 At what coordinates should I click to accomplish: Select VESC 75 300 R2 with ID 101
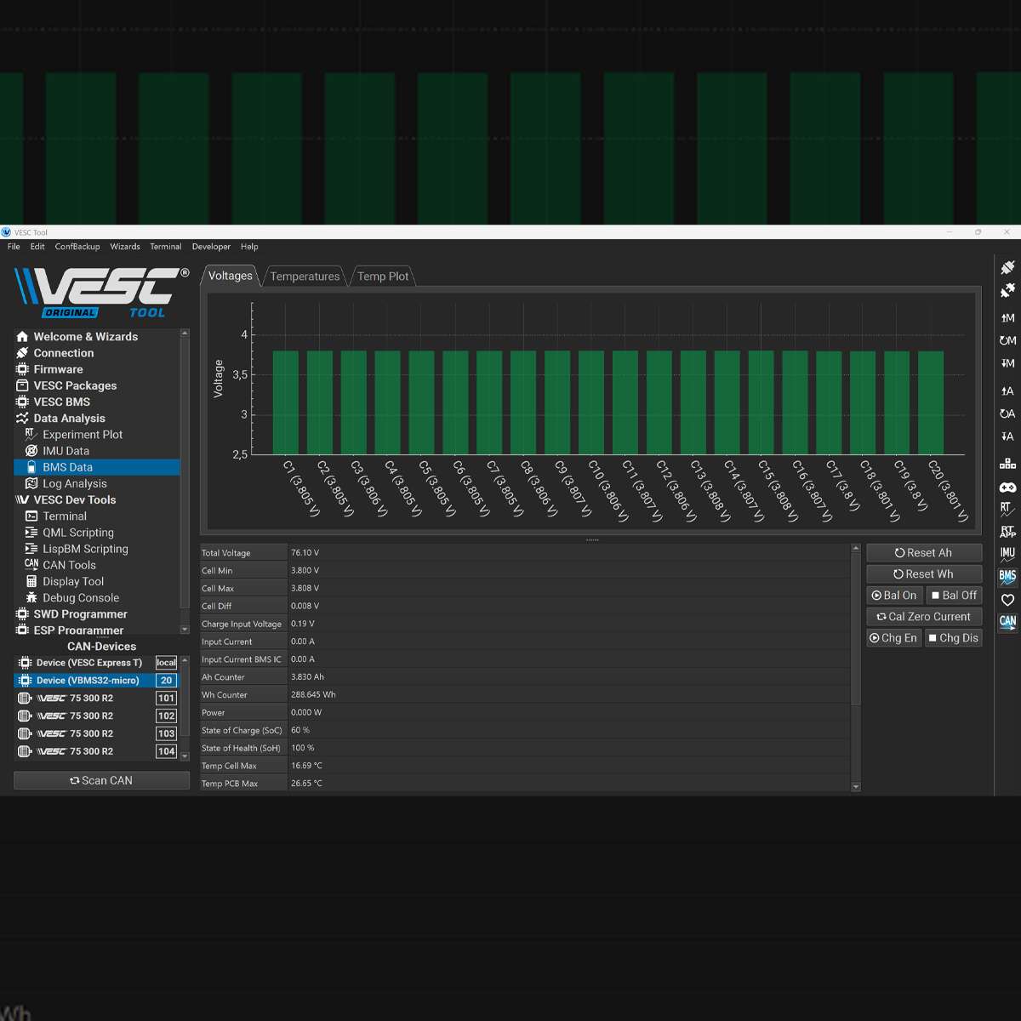click(97, 699)
